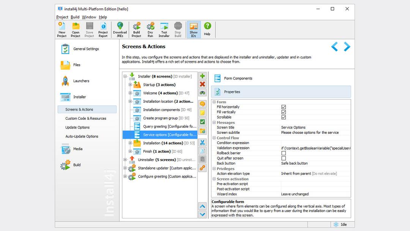
Task: Add a new screen with the green plus icon
Action: [x=202, y=76]
